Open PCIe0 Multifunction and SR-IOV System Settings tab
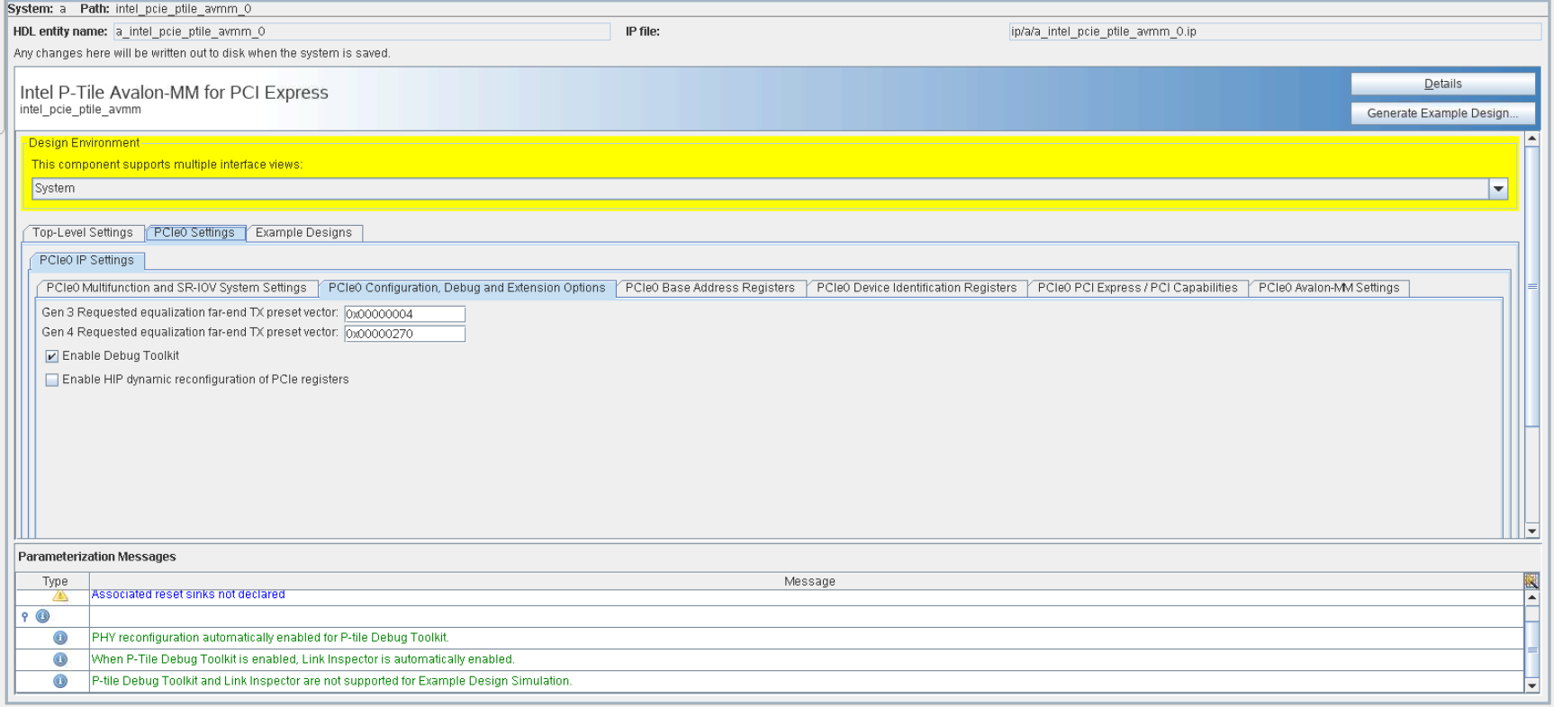Screen dimensions: 1554x707 coord(176,289)
